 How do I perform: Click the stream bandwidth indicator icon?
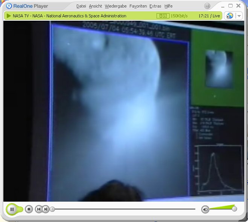pos(163,16)
